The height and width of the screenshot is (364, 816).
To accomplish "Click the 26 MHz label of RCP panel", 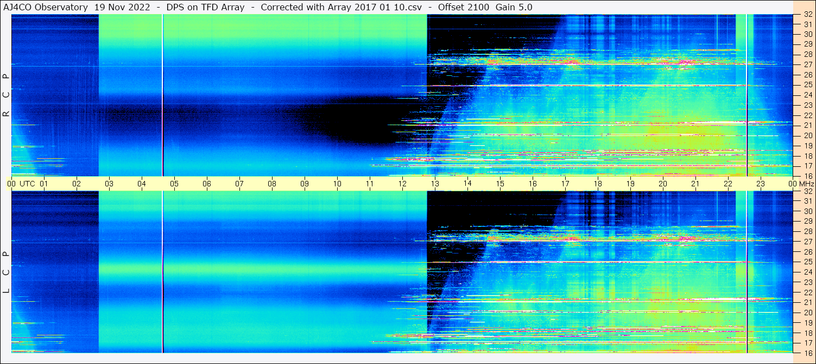I will 807,75.
